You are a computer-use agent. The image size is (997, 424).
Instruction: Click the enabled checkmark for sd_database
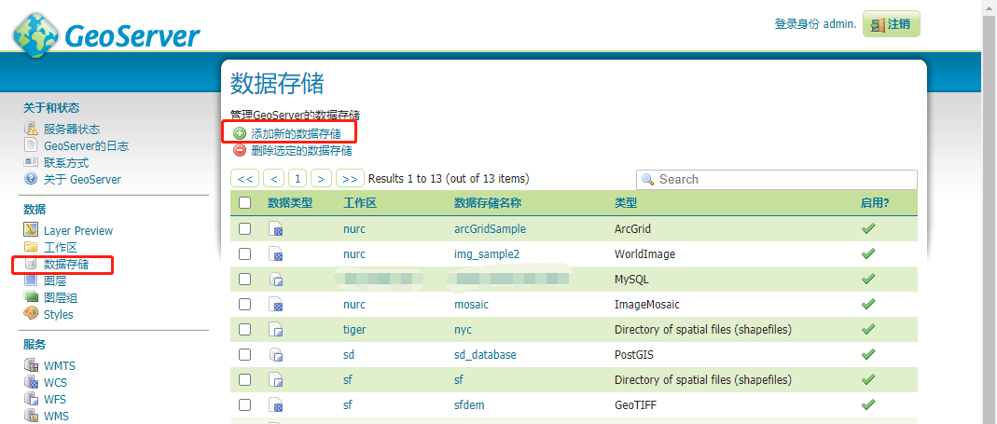[x=868, y=354]
